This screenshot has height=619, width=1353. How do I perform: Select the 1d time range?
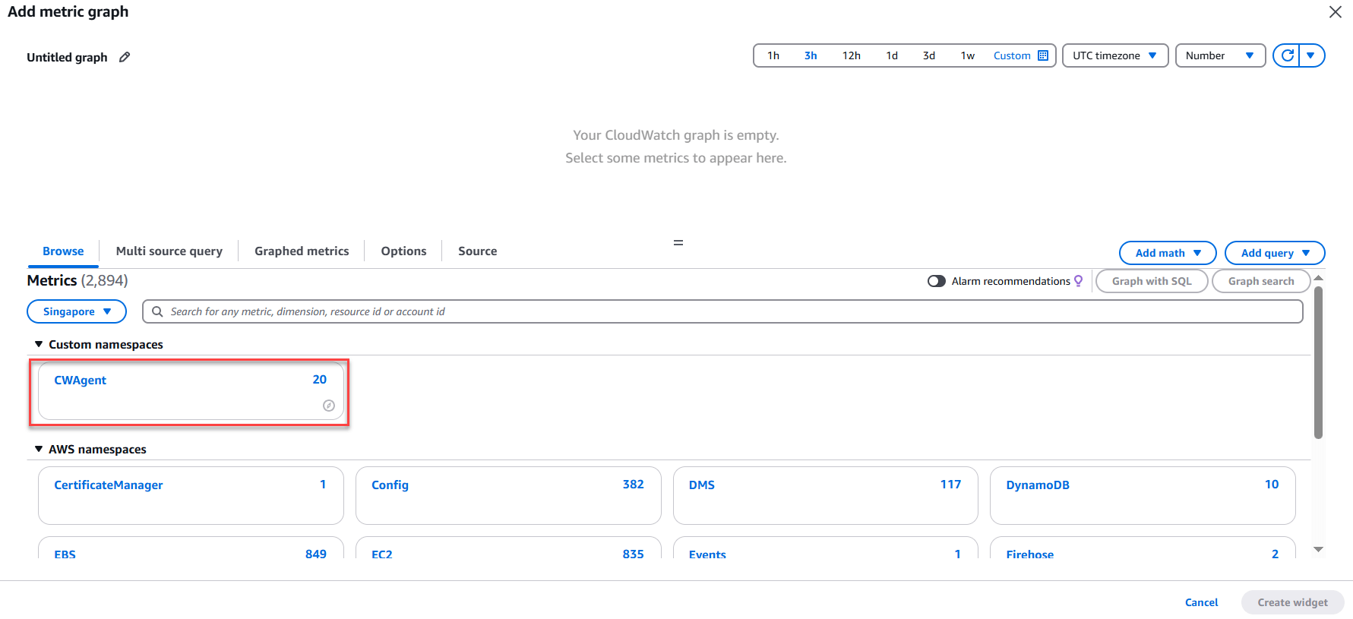892,55
